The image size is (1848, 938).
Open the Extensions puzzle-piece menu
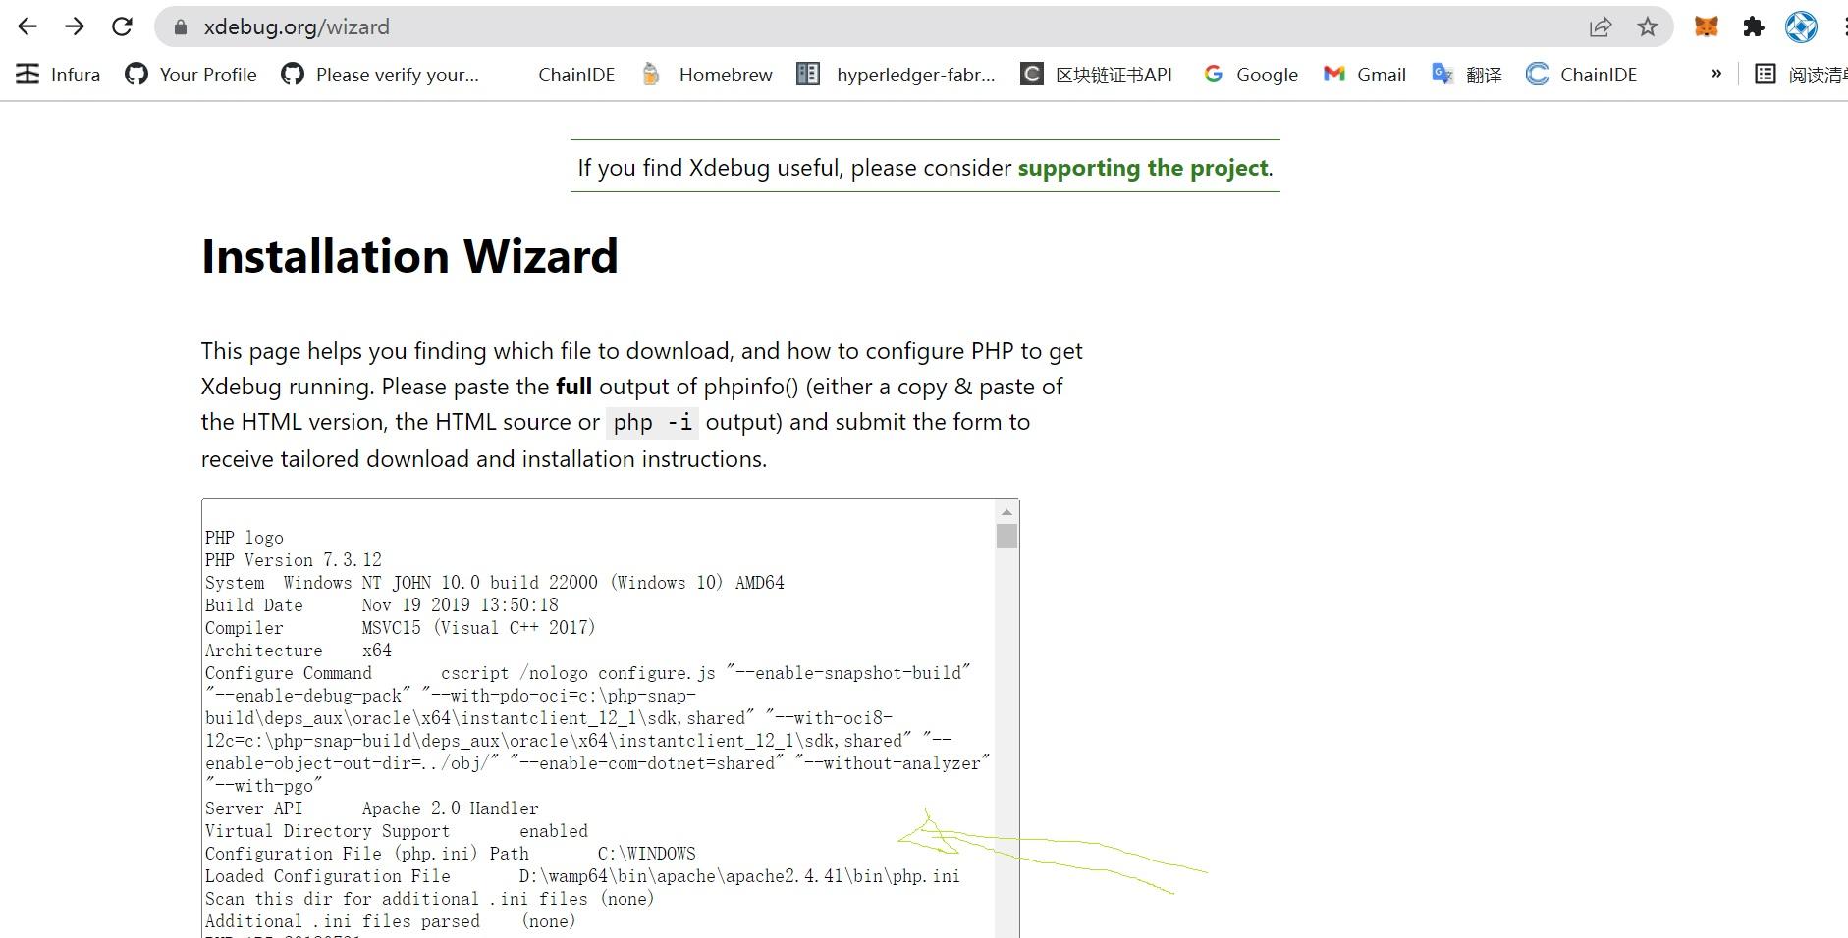[1754, 26]
